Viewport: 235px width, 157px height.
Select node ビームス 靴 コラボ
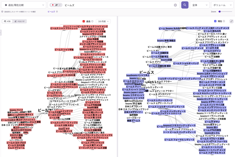pyautogui.click(x=93, y=117)
